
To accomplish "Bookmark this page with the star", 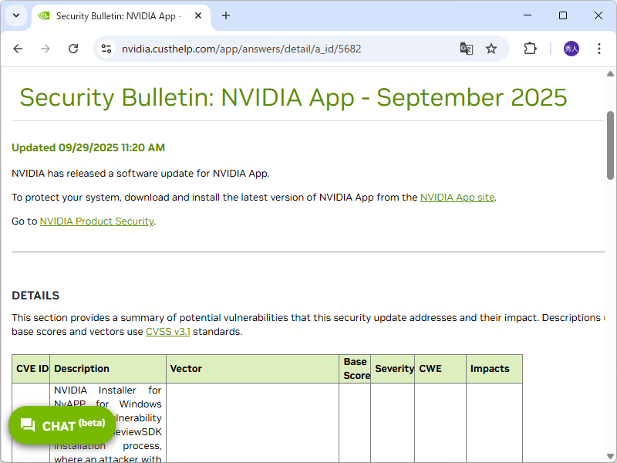I will (491, 49).
